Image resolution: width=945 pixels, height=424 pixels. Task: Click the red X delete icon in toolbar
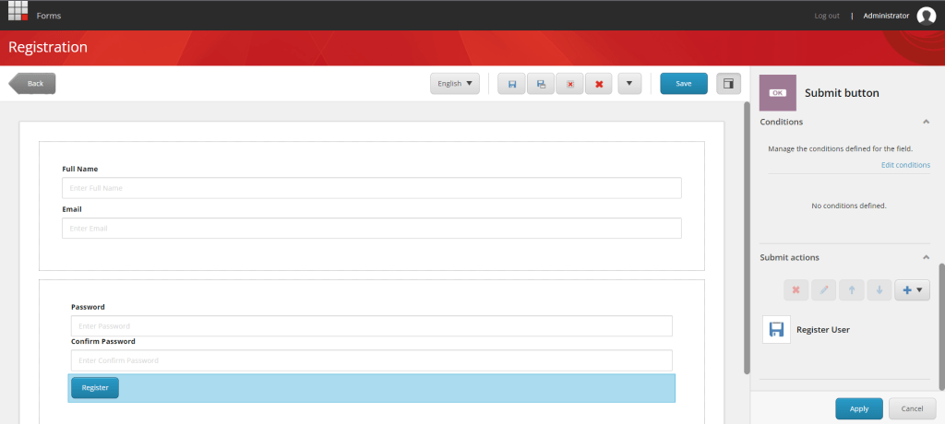click(x=599, y=84)
